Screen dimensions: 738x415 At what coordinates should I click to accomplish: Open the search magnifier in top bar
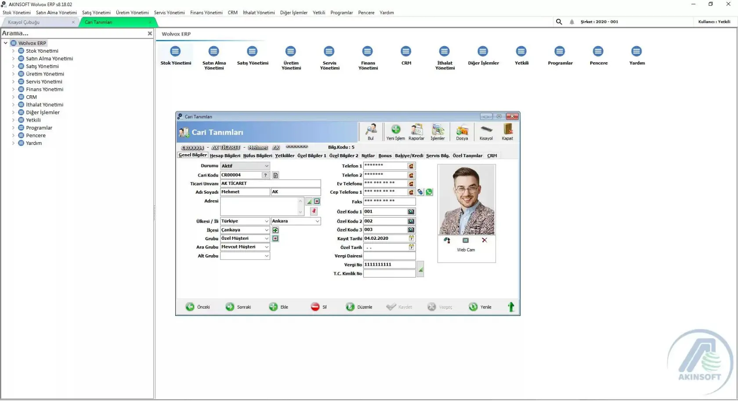[x=559, y=22]
